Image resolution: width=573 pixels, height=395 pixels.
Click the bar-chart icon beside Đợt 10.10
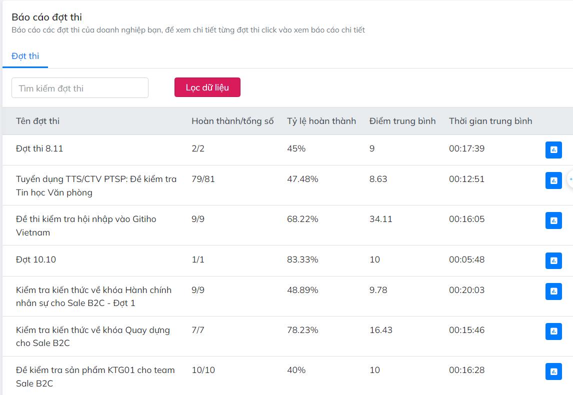[553, 260]
